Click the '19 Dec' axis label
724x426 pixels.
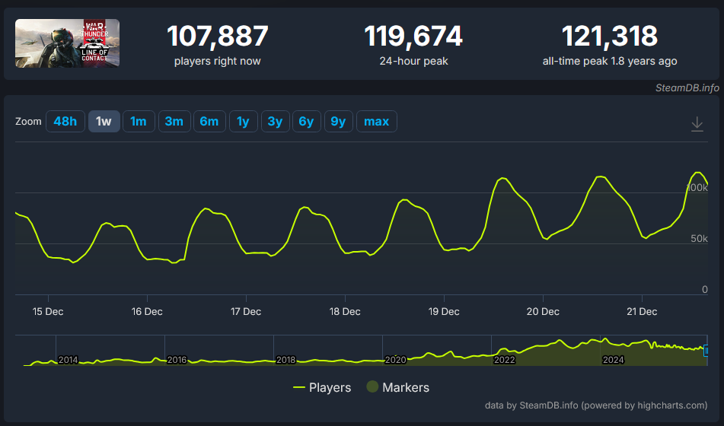click(444, 312)
